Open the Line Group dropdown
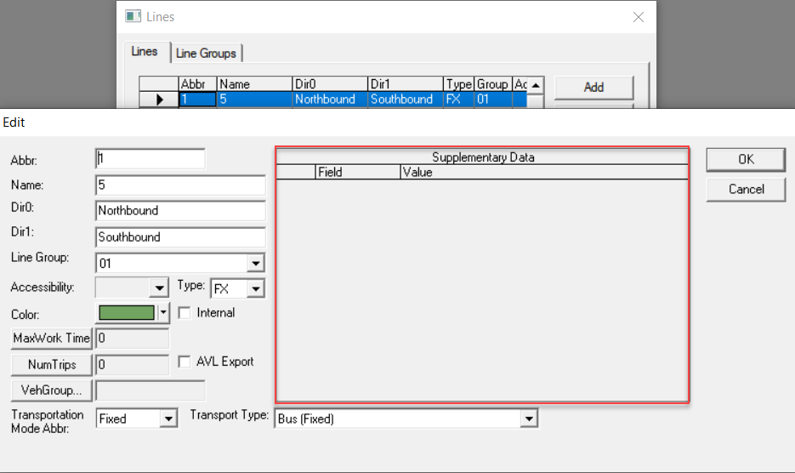 point(256,264)
